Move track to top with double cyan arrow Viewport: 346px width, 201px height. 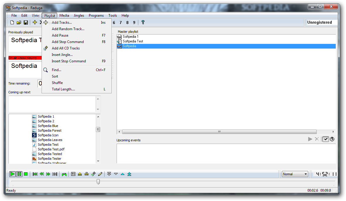tap(129, 174)
